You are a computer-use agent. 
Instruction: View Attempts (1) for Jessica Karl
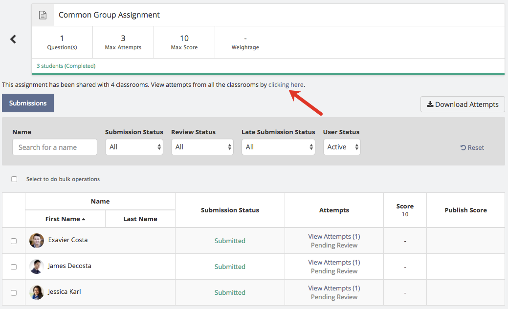pos(334,288)
